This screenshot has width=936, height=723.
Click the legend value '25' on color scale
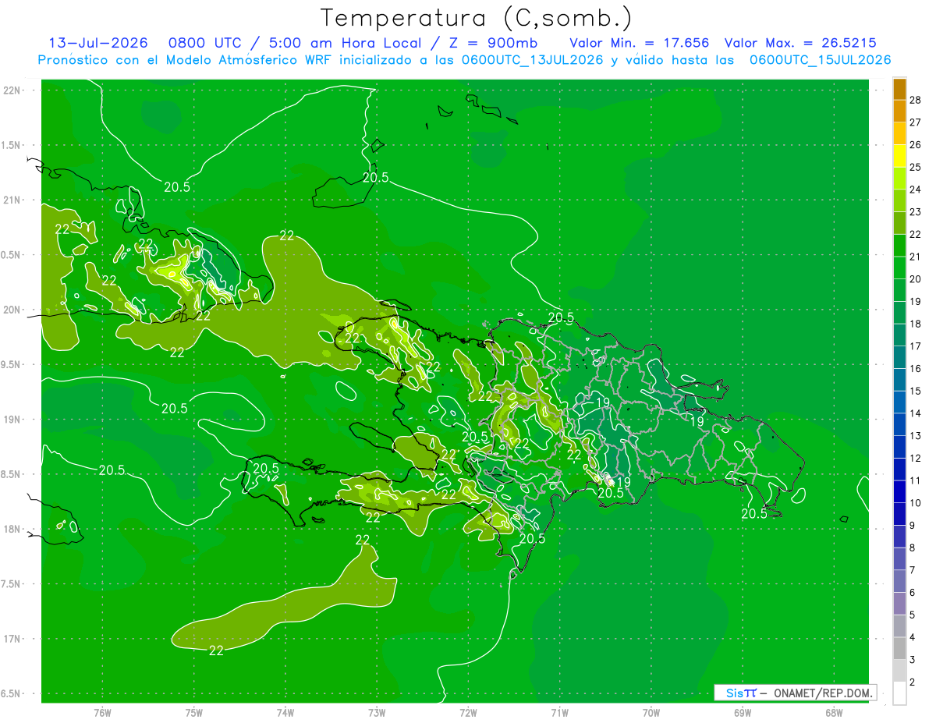click(x=916, y=167)
